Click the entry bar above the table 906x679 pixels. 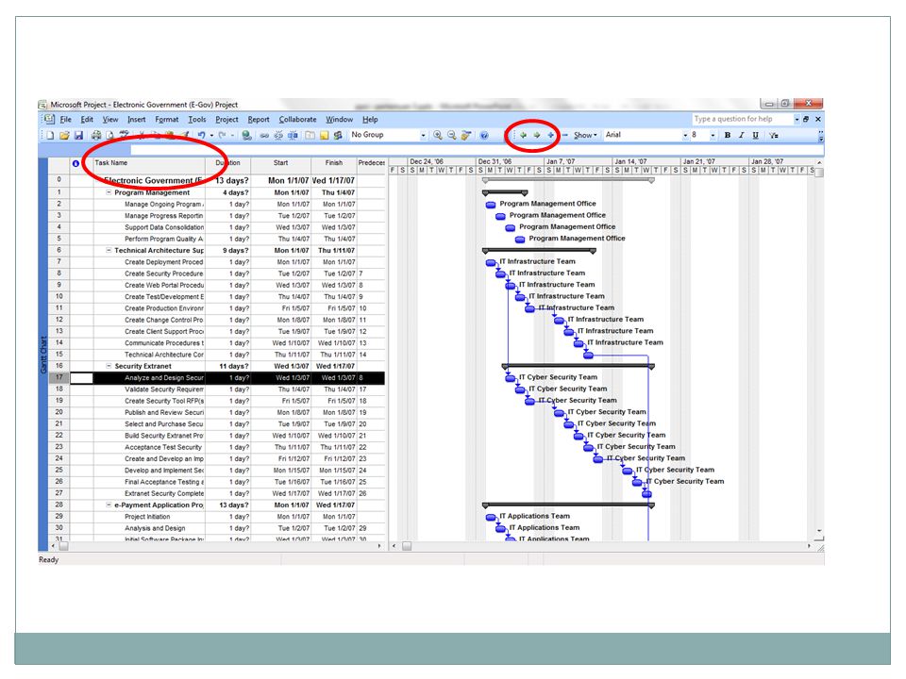(477, 150)
